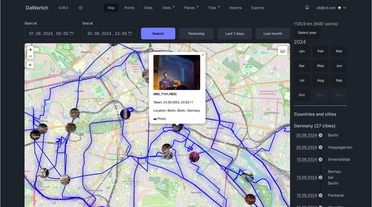The width and height of the screenshot is (372, 207).
Task: Close the IMG_7131.HEIC photo popup
Action: pyautogui.click(x=203, y=55)
